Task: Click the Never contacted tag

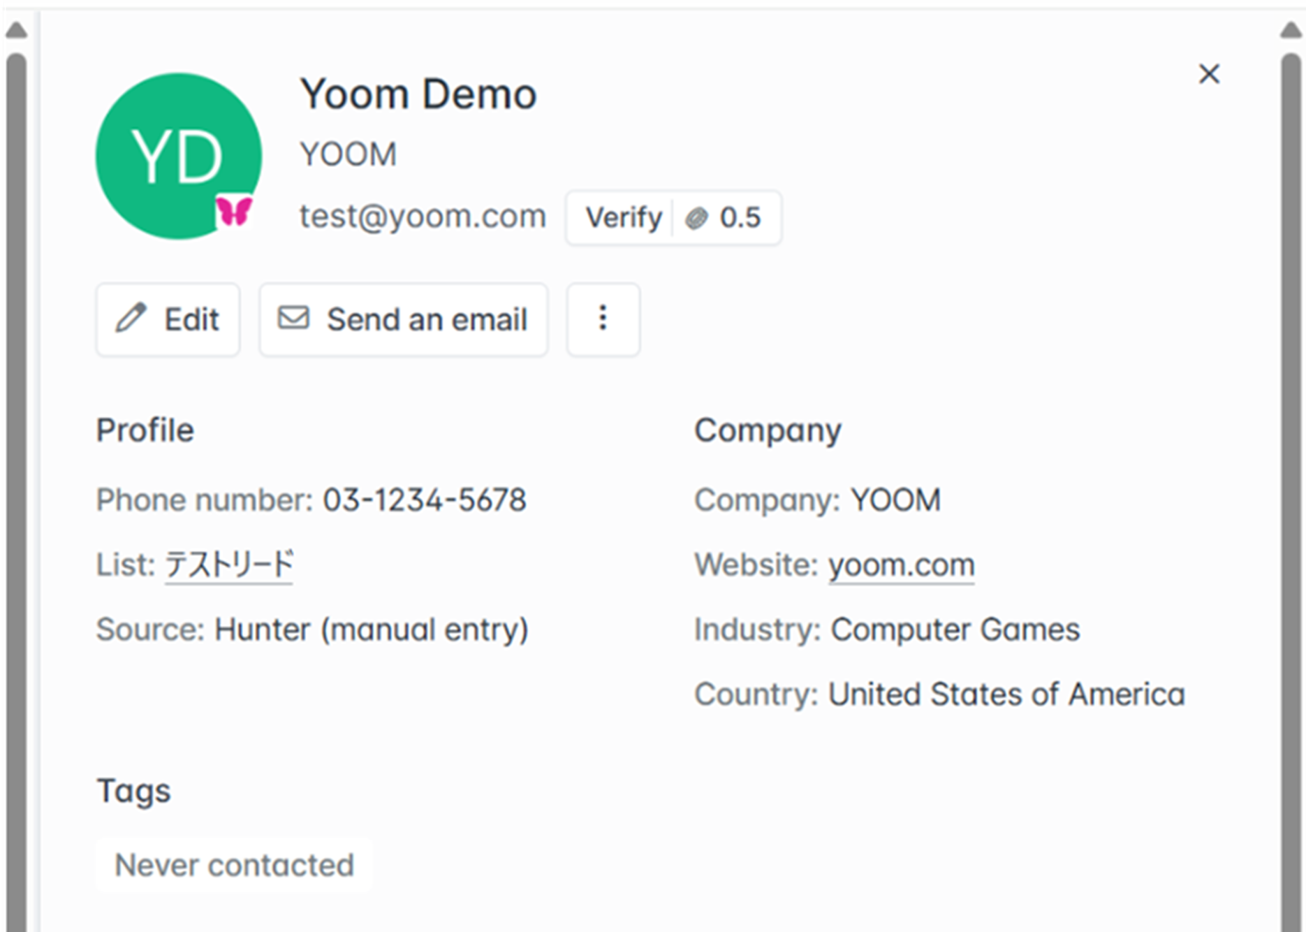Action: click(x=234, y=865)
